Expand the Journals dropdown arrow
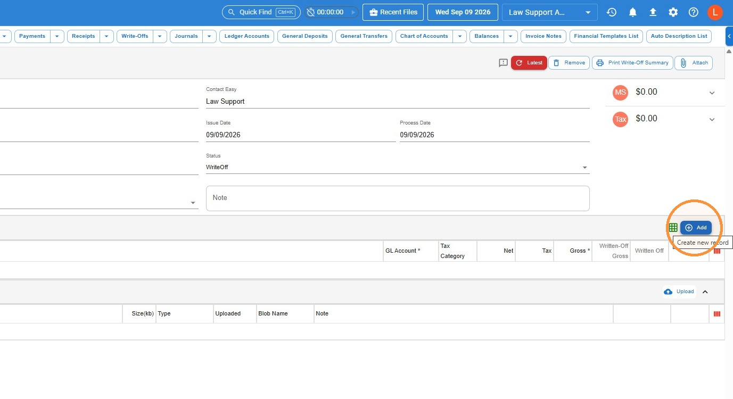Screen dimensions: 733x399 tap(210, 36)
